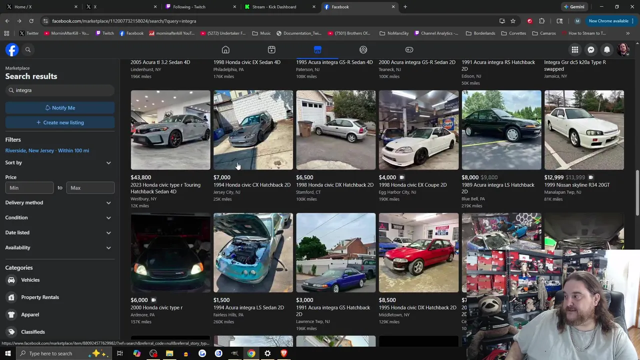Open the notifications bell icon
This screenshot has height=360, width=640.
click(x=607, y=49)
